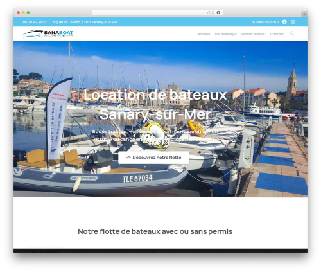Click the green fullscreen window button
Image resolution: width=321 pixels, height=272 pixels.
[28, 13]
